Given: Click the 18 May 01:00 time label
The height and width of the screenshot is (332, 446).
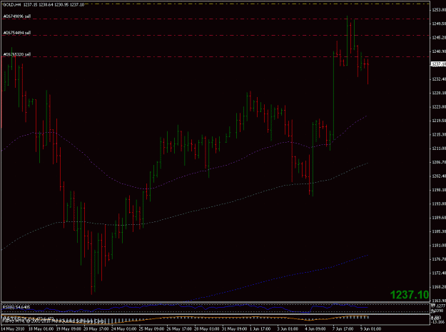Looking at the screenshot, I should 41,329.
